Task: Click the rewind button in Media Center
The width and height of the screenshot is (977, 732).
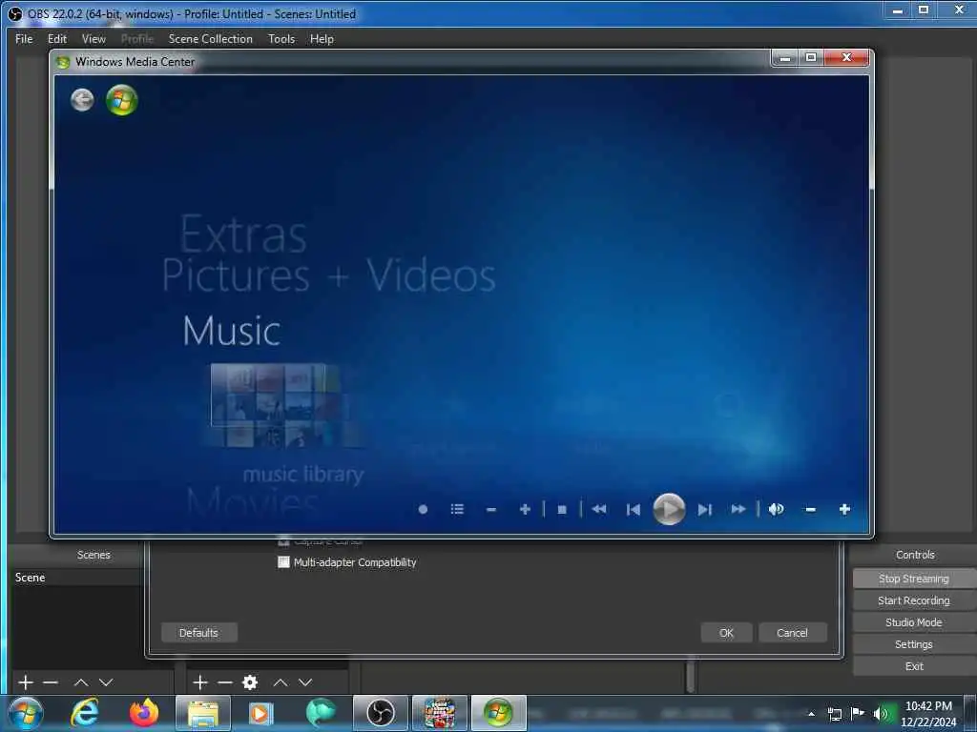Action: [x=599, y=509]
